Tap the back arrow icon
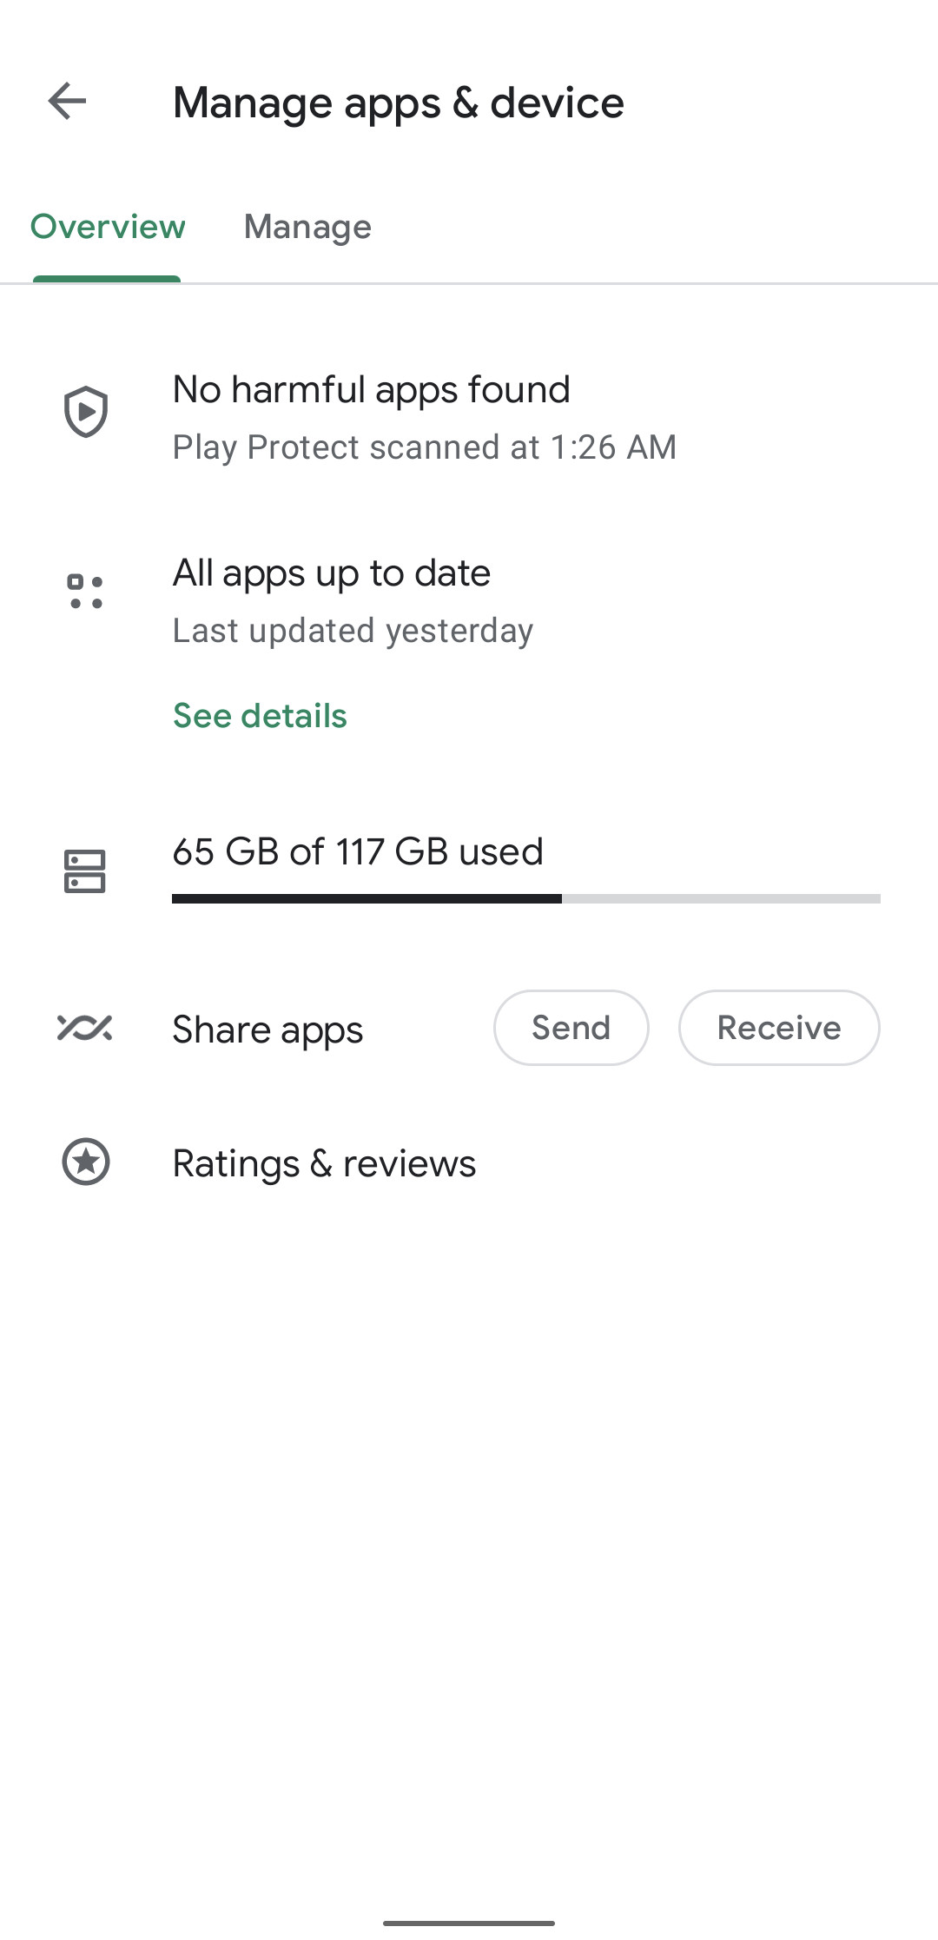This screenshot has height=1940, width=938. [x=67, y=102]
